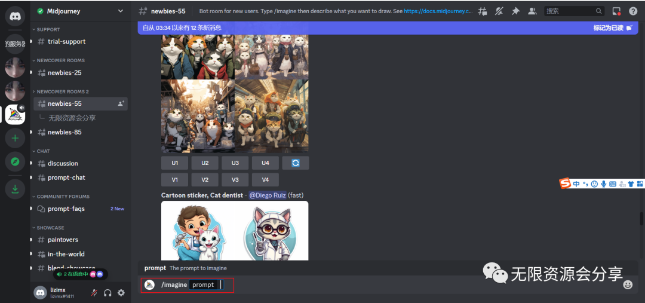
Task: Click the V3 variation button
Action: coord(235,180)
